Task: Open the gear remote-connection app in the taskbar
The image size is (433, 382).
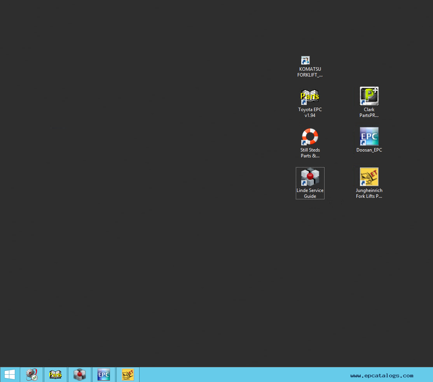Action: point(32,375)
